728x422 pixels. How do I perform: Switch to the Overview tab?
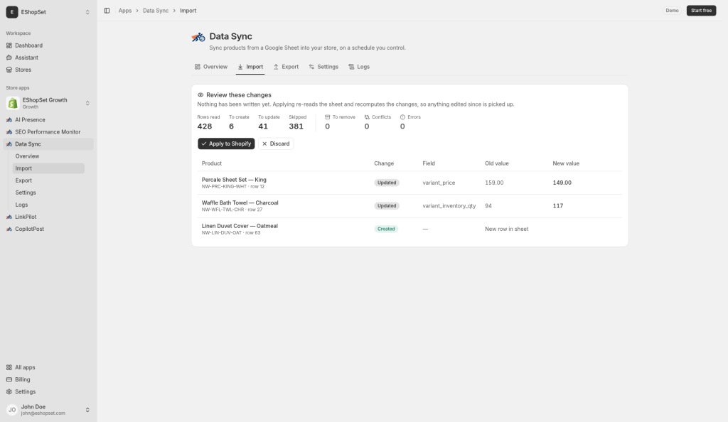click(x=210, y=67)
